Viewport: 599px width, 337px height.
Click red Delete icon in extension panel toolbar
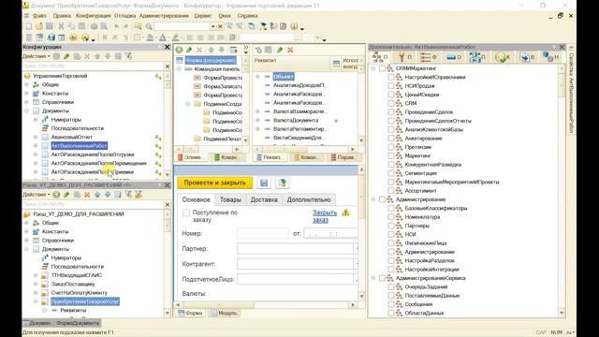pos(87,195)
